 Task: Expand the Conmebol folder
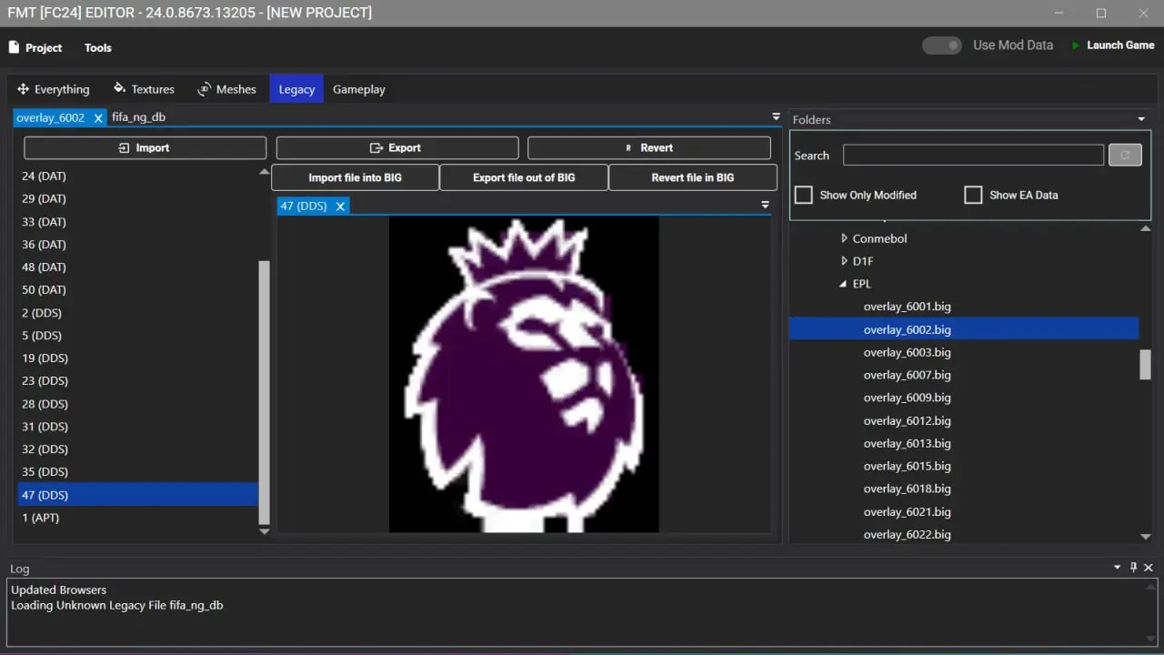coord(844,238)
